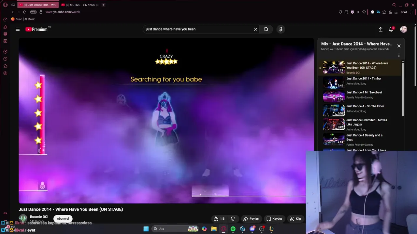Open GX Corner controller icon

tap(13, 5)
